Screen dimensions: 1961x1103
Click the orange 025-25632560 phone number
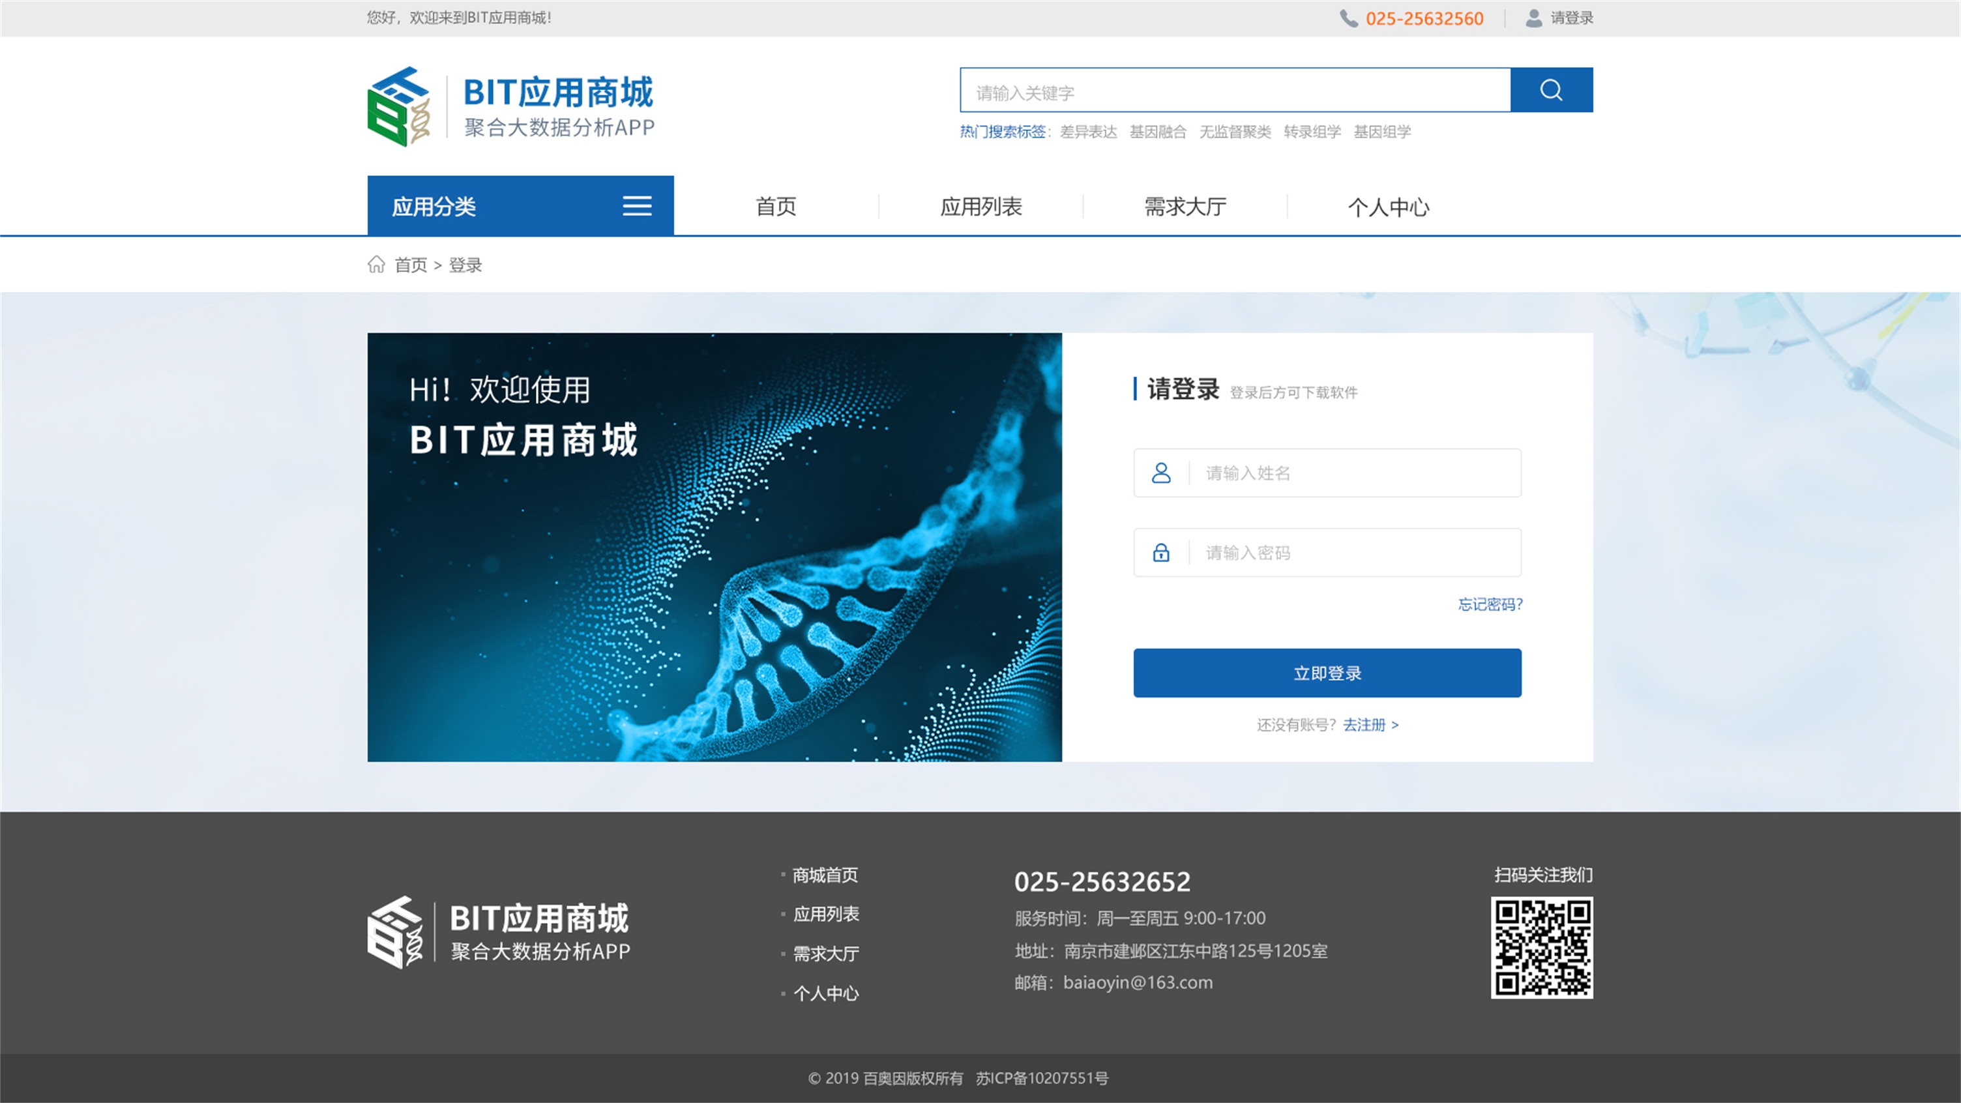click(x=1424, y=18)
